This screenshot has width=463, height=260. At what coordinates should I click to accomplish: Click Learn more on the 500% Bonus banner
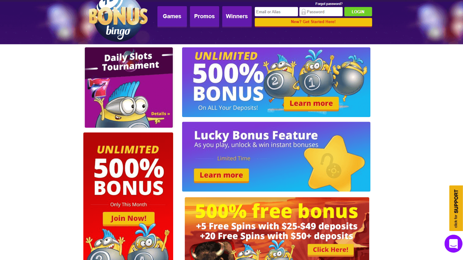tap(311, 104)
